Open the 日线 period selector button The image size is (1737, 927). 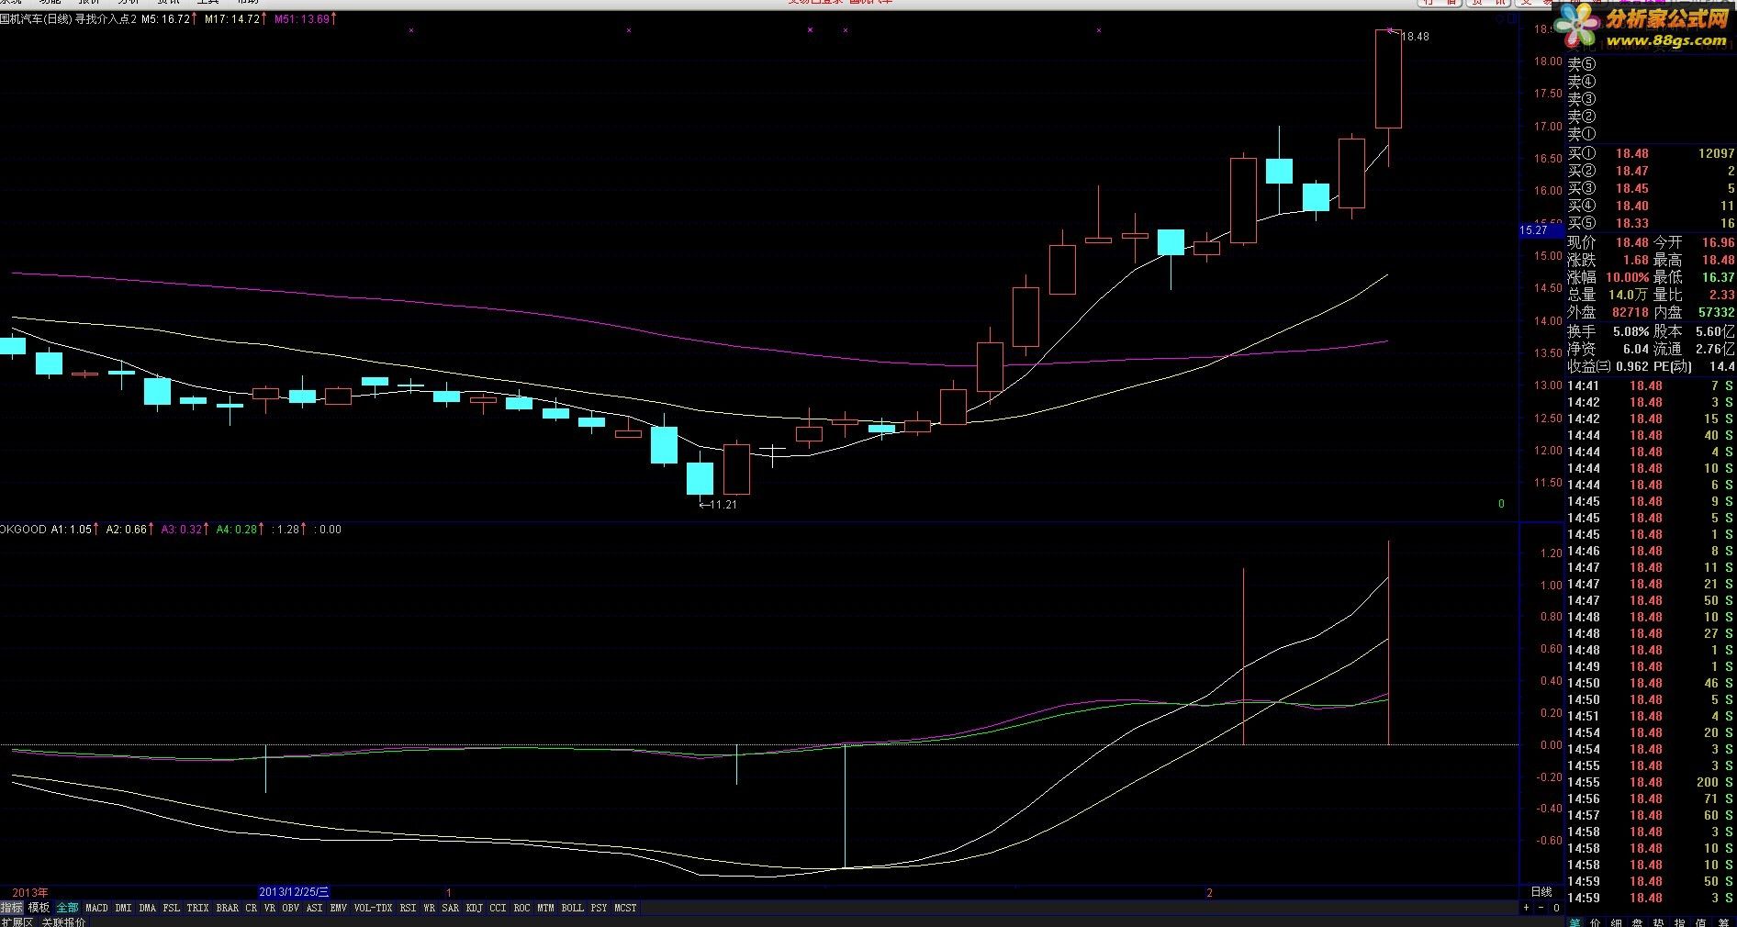[x=1541, y=892]
